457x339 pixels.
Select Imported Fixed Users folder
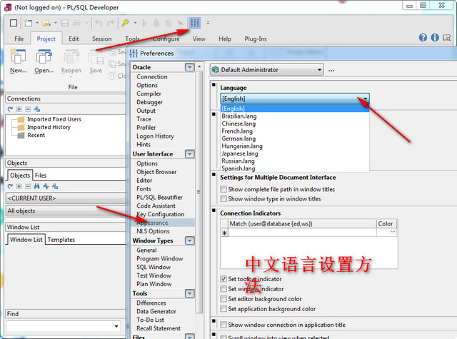pos(54,119)
